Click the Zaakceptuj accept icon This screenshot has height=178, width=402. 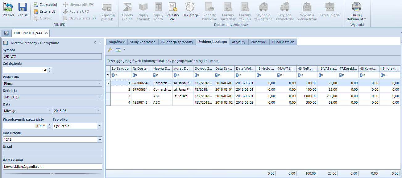point(36,5)
